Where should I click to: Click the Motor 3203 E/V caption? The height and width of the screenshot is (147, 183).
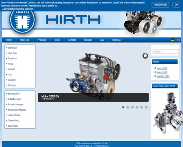[50, 96]
